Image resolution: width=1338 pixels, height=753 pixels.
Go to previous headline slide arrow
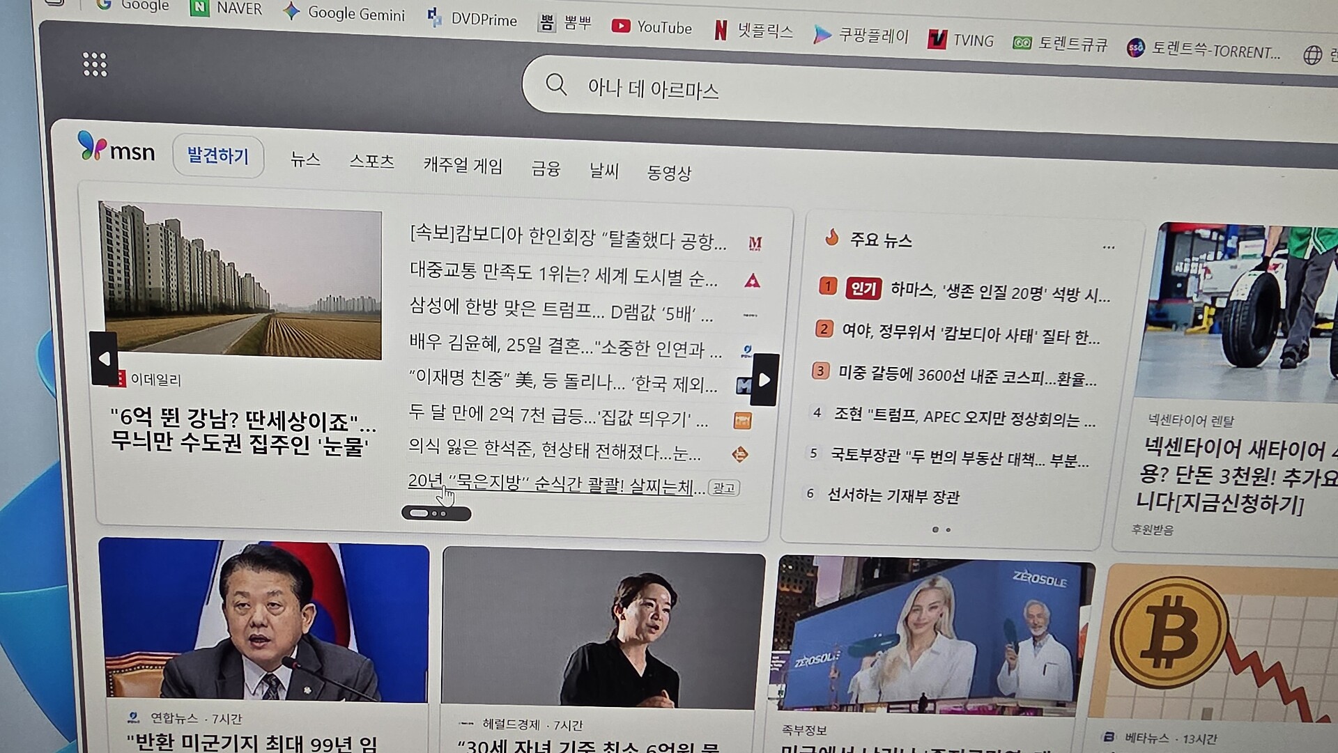click(x=104, y=359)
